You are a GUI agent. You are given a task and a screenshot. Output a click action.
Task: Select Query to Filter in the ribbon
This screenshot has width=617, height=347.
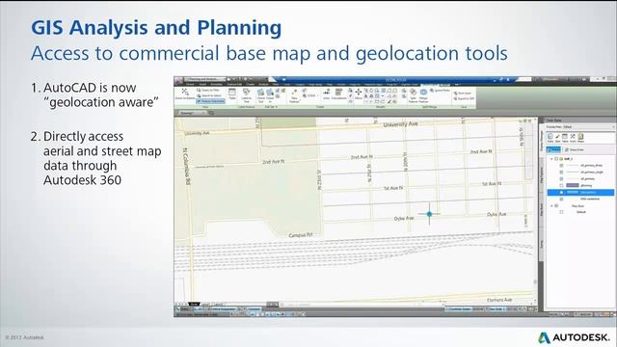pos(209,90)
